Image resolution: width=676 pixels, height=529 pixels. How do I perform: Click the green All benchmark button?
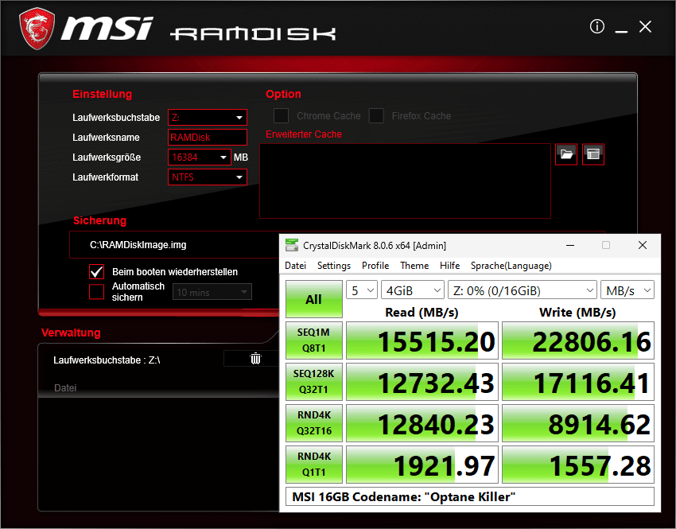click(x=314, y=299)
